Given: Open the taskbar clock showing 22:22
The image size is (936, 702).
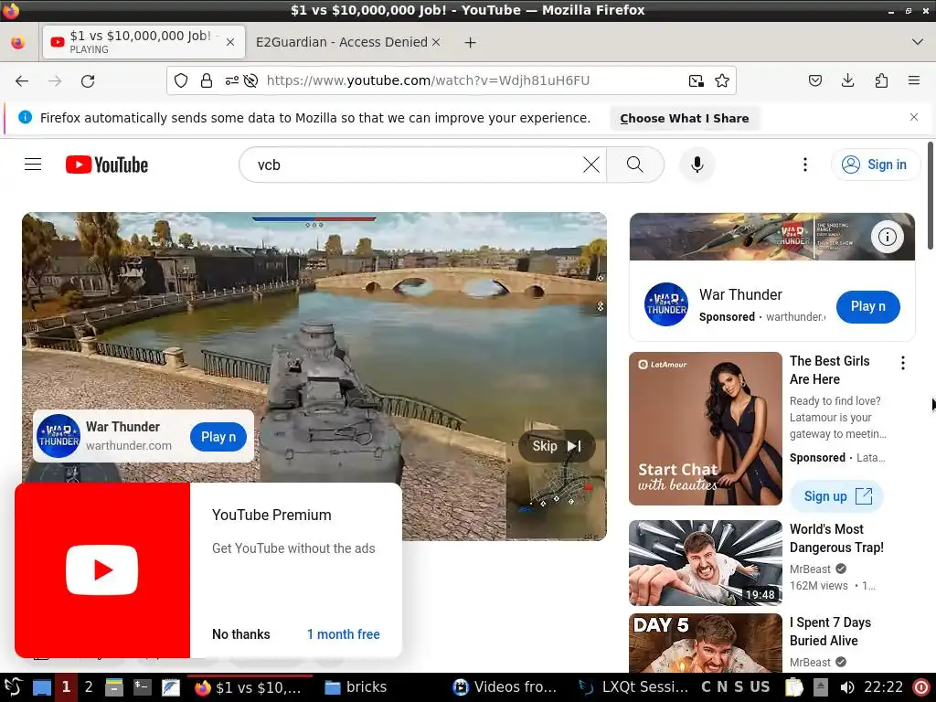Looking at the screenshot, I should click(884, 687).
